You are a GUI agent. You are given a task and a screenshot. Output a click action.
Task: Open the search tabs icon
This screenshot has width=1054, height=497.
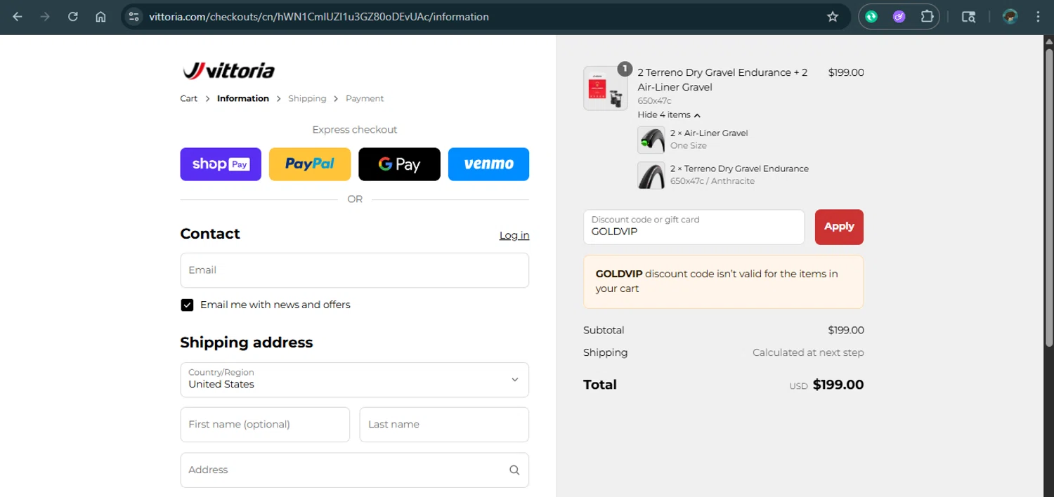click(968, 17)
